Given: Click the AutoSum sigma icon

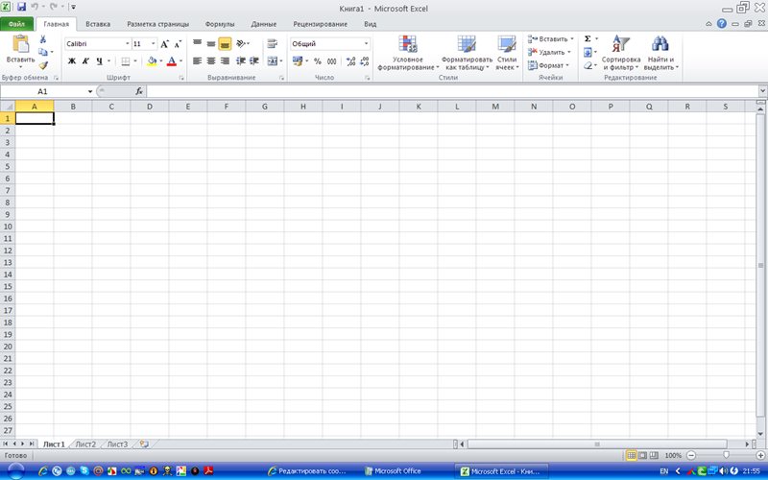Looking at the screenshot, I should 588,38.
